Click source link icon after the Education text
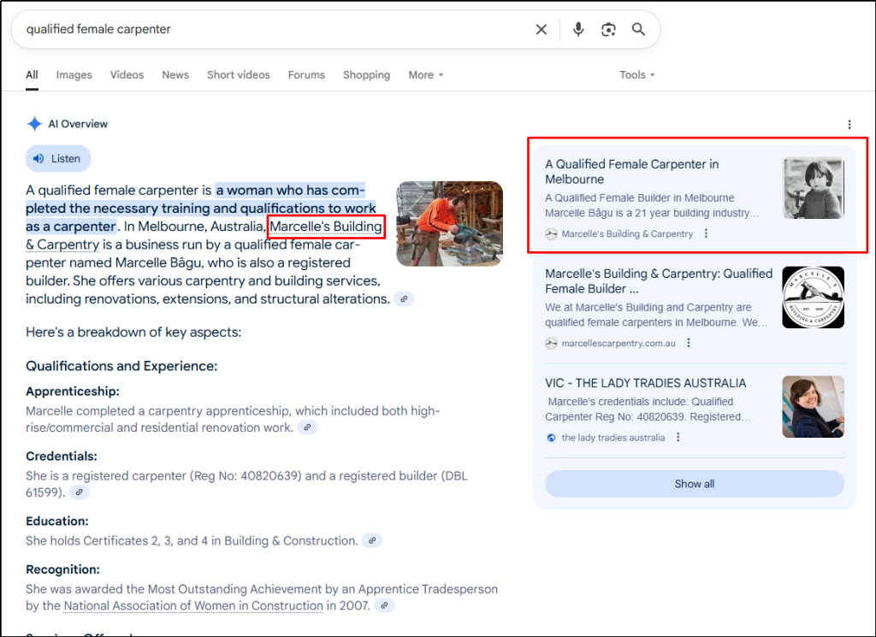 371,540
